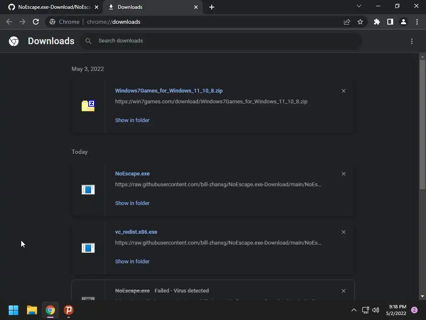The image size is (426, 320).
Task: Open the profile avatar icon
Action: pos(404,22)
